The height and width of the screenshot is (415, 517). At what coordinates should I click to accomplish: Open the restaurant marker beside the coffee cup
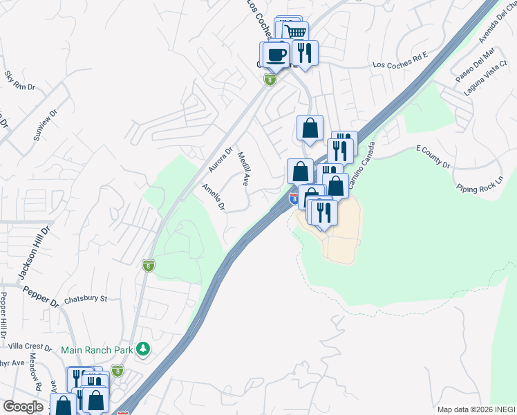tap(305, 53)
